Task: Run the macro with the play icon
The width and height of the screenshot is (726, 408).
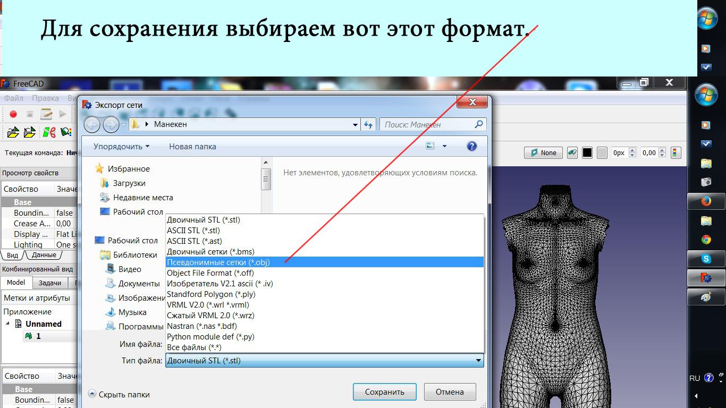Action: tap(63, 114)
